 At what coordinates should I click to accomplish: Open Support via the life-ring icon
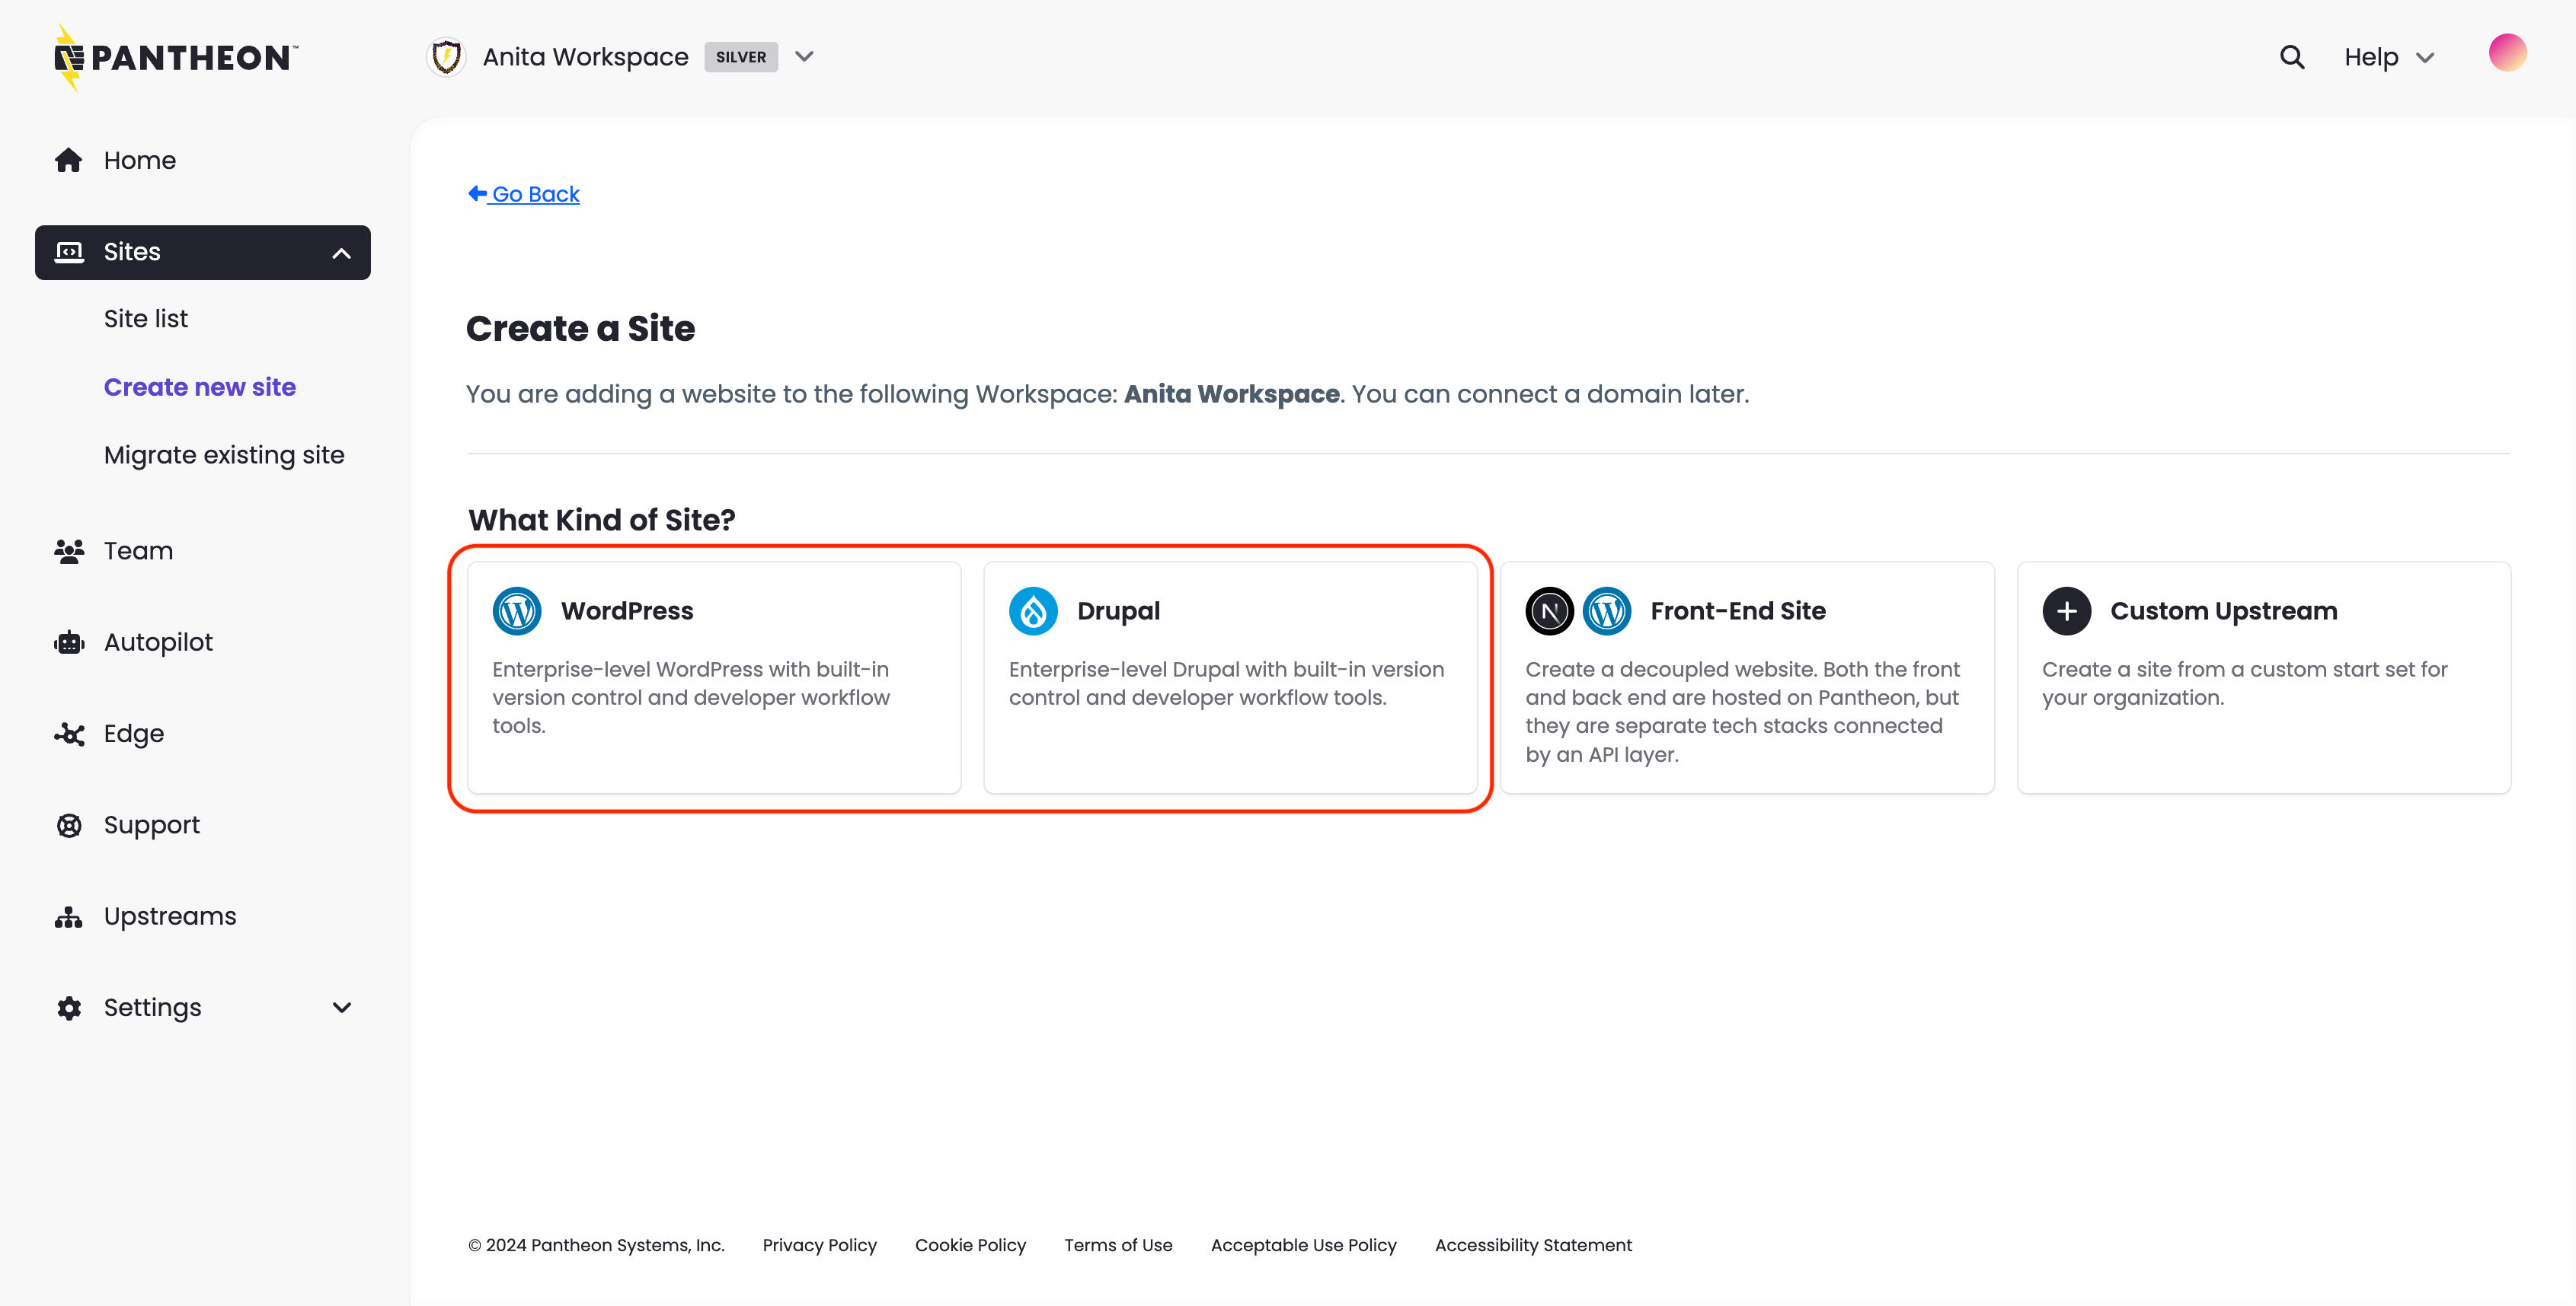tap(69, 824)
